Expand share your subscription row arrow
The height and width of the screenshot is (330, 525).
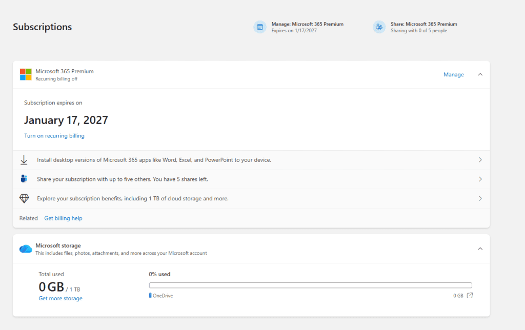click(480, 179)
